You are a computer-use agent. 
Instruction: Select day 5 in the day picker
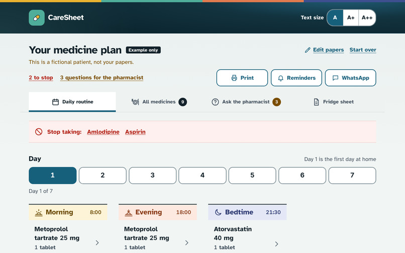coord(252,175)
